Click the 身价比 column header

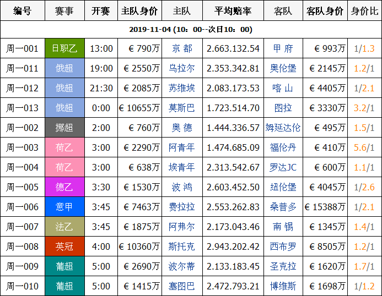pos(364,10)
